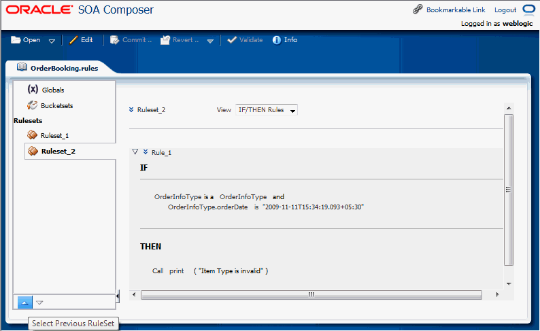Click the Ruleset_1 brick icon
Image resolution: width=540 pixels, height=331 pixels.
pyautogui.click(x=33, y=135)
